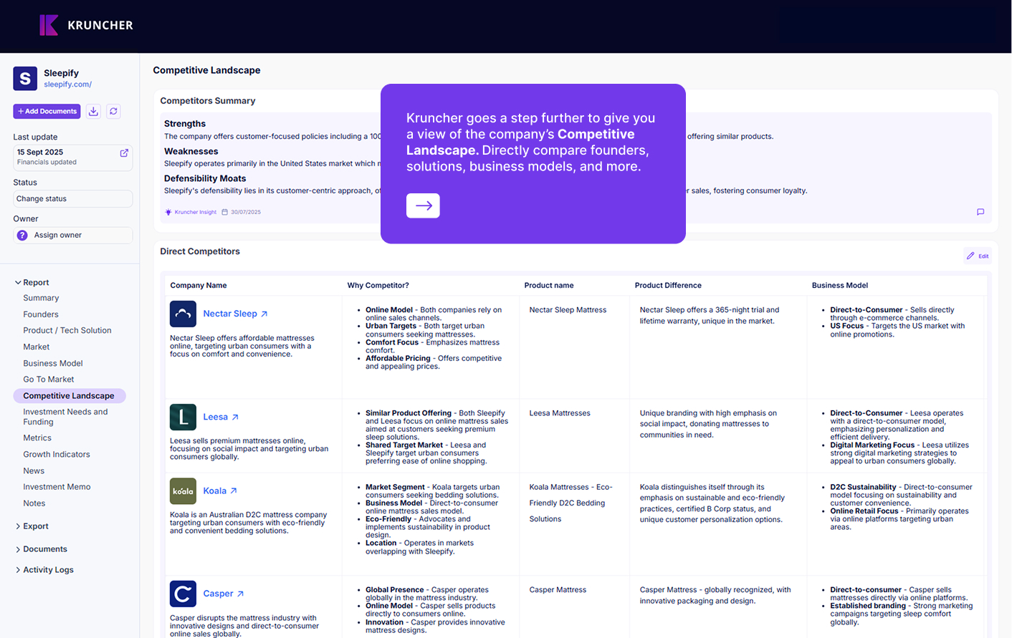Click the comment icon in Competitors Summary
This screenshot has height=638, width=1012.
click(980, 212)
